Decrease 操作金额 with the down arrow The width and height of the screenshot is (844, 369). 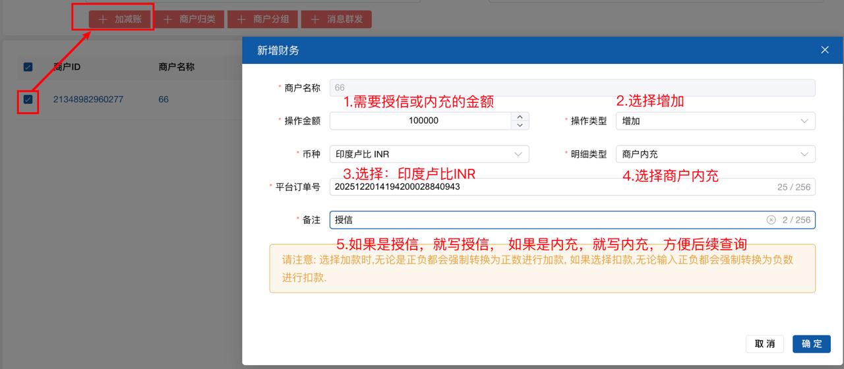(x=520, y=125)
